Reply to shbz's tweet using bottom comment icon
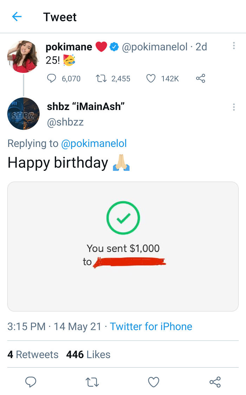Screen dimensions: 246x395 (x=31, y=382)
